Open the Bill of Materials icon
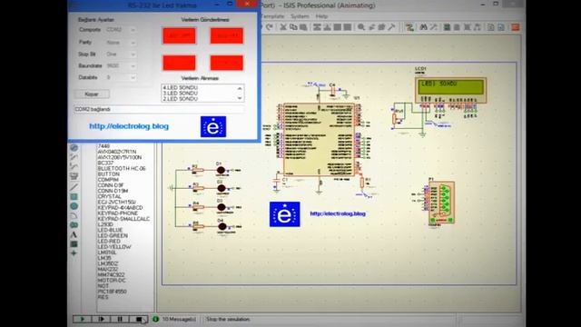Viewport: 581px width, 327px height. (491, 27)
